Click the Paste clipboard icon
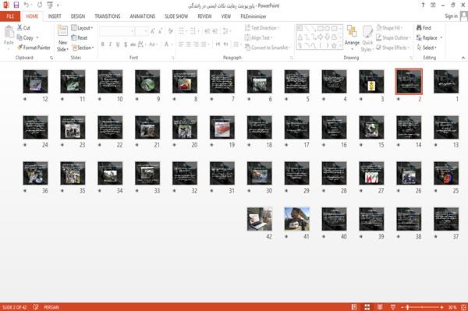 pyautogui.click(x=9, y=32)
